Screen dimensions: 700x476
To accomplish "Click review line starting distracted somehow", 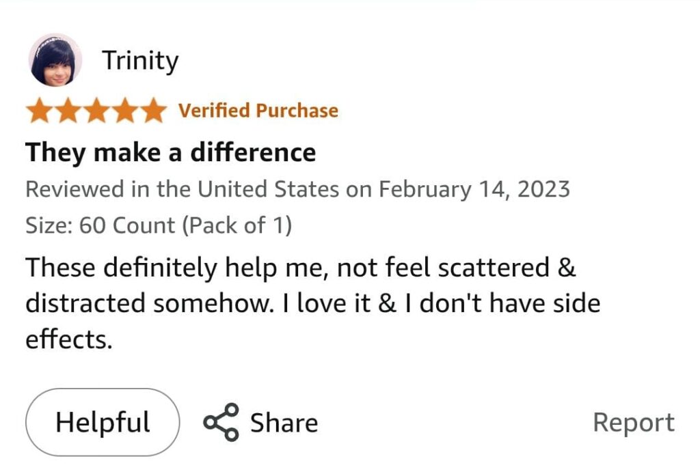I will tap(312, 304).
